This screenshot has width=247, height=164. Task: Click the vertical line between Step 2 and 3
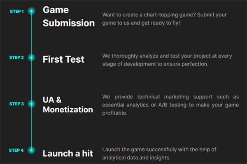(31, 81)
